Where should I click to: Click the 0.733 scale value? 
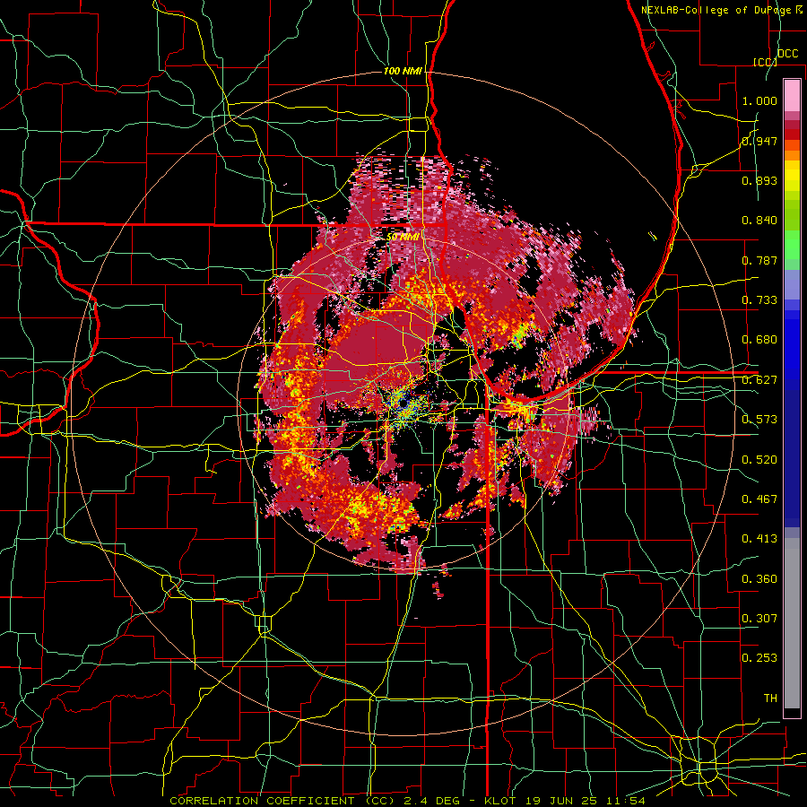(x=759, y=300)
